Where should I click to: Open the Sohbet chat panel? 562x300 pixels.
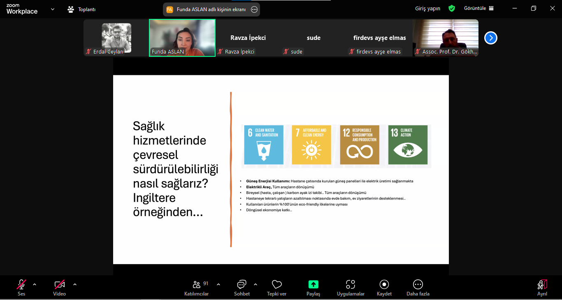click(x=242, y=285)
